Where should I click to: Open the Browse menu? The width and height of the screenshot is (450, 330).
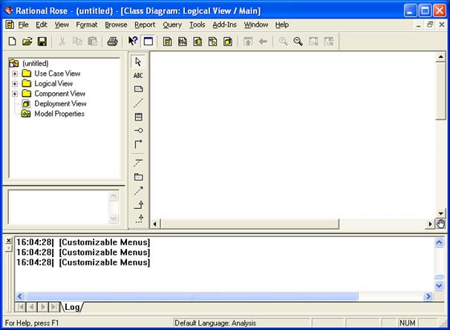pyautogui.click(x=116, y=25)
